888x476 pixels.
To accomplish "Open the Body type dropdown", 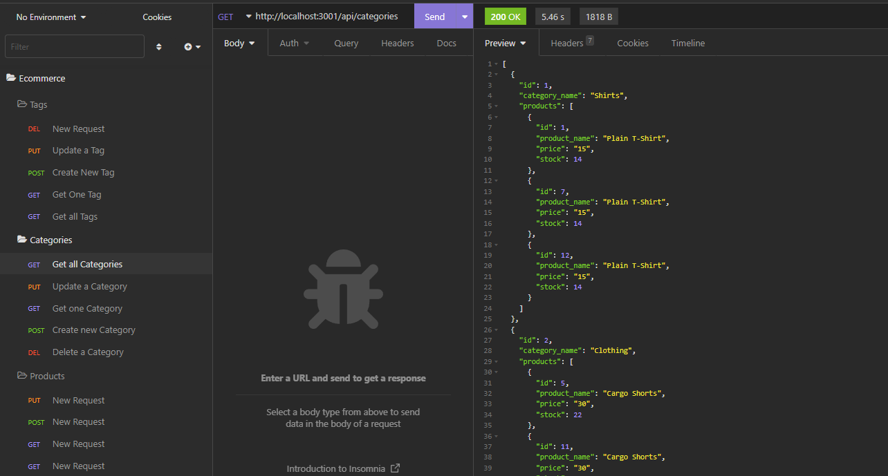I will (239, 43).
